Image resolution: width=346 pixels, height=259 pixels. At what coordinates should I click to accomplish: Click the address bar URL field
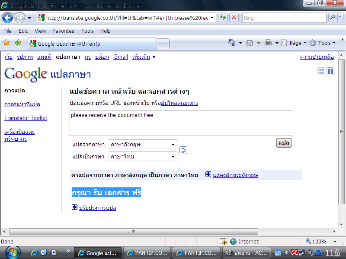(x=127, y=18)
